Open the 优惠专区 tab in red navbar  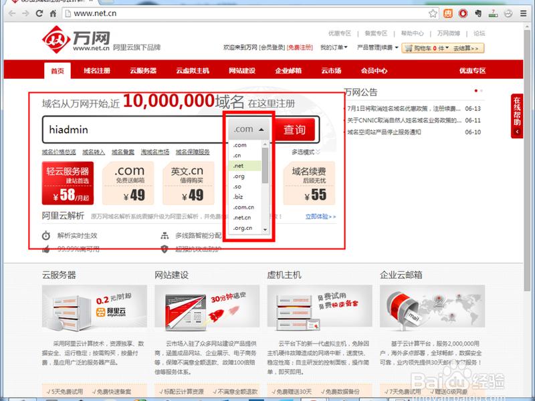[472, 71]
